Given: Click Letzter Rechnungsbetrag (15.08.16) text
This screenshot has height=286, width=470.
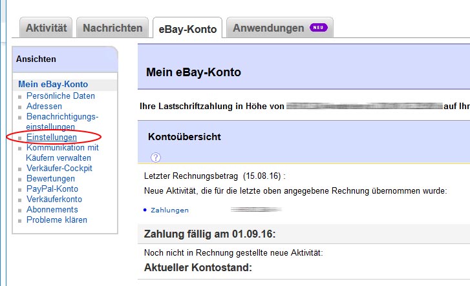Looking at the screenshot, I should 215,176.
